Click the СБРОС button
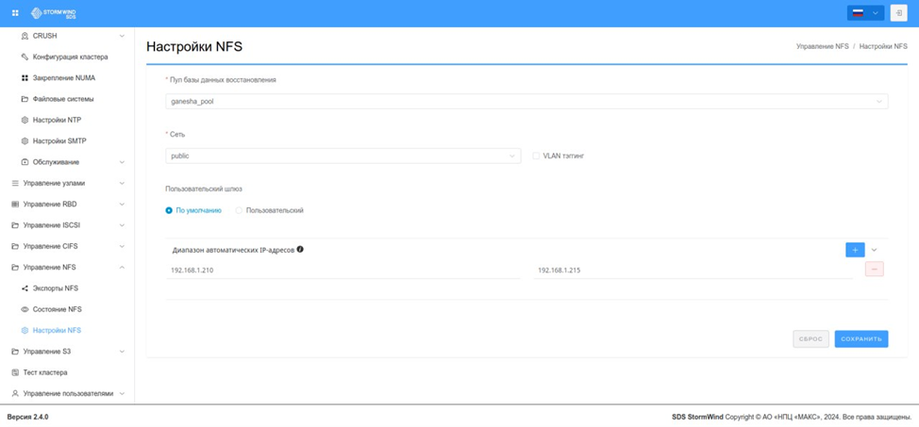Image resolution: width=919 pixels, height=427 pixels. (x=811, y=339)
